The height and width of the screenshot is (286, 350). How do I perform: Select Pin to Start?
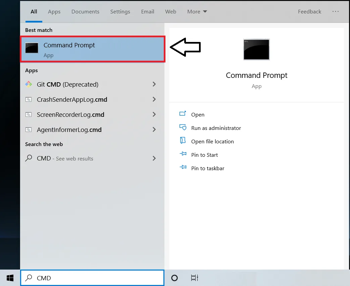coord(204,155)
